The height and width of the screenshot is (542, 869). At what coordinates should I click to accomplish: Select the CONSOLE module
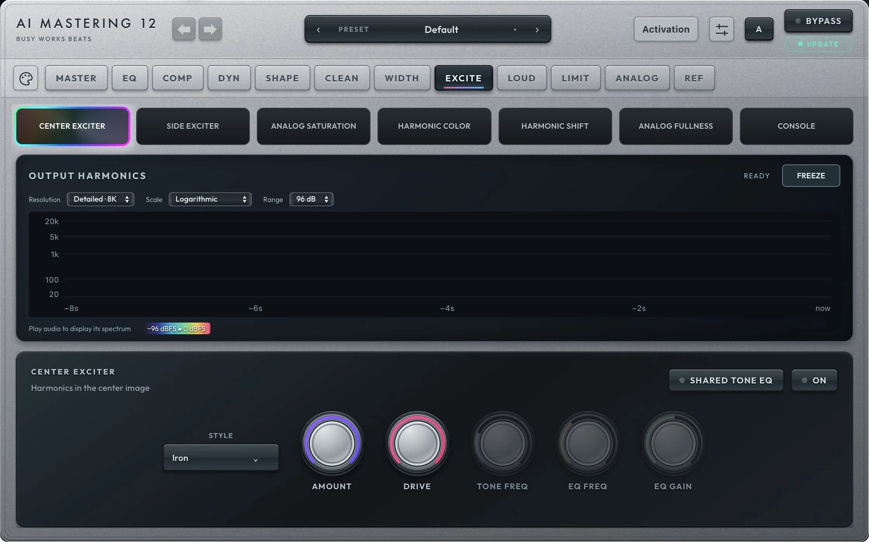tap(796, 126)
